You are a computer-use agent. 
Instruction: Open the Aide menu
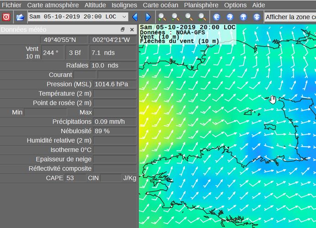258,5
